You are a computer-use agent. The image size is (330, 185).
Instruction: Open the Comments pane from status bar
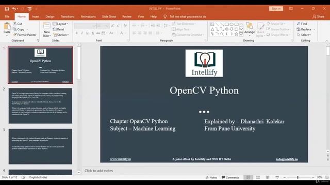(230, 177)
